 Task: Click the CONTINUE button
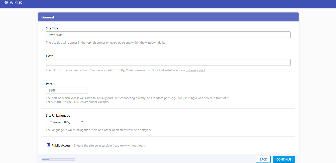[x=284, y=160]
